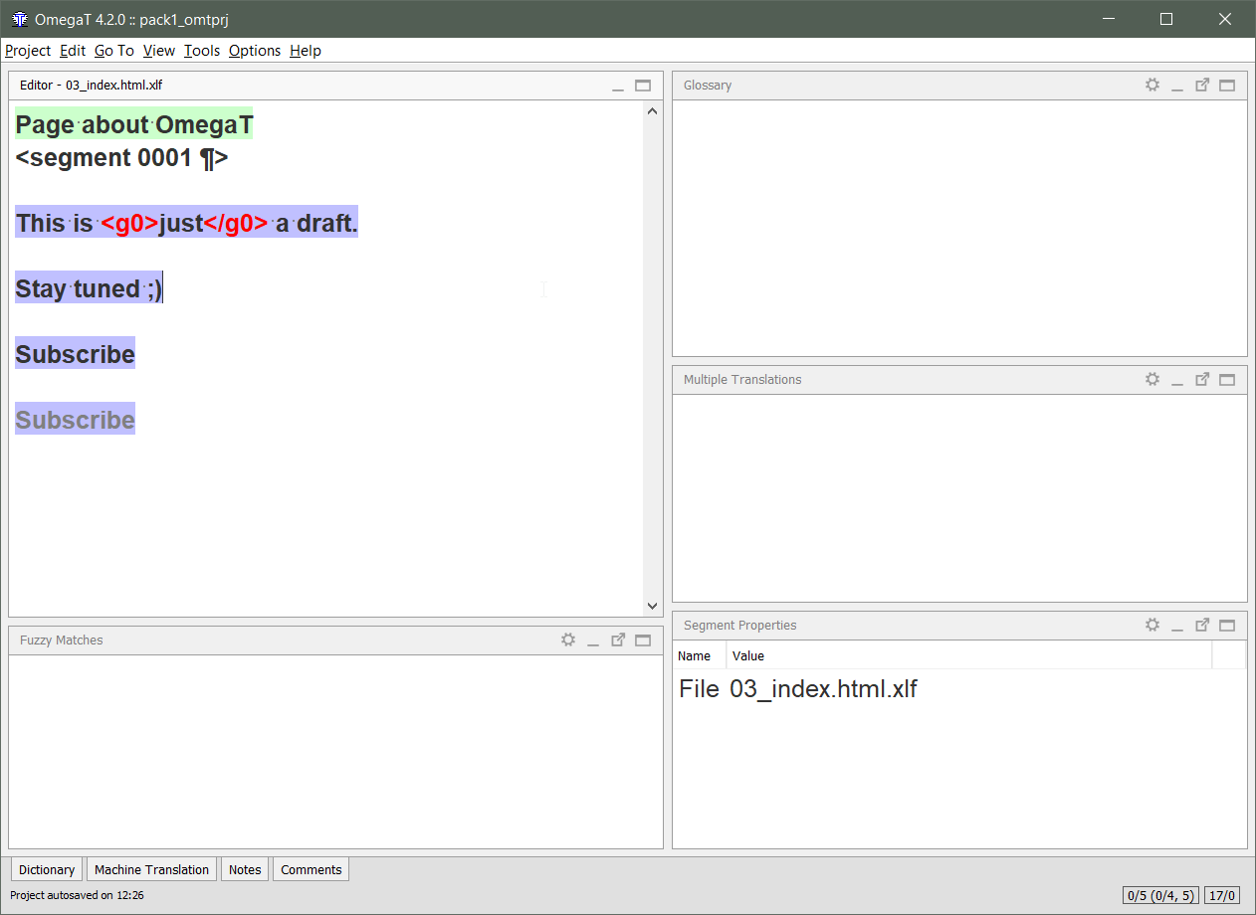The height and width of the screenshot is (915, 1256).
Task: Click the Fuzzy Matches pane title
Action: (x=62, y=640)
